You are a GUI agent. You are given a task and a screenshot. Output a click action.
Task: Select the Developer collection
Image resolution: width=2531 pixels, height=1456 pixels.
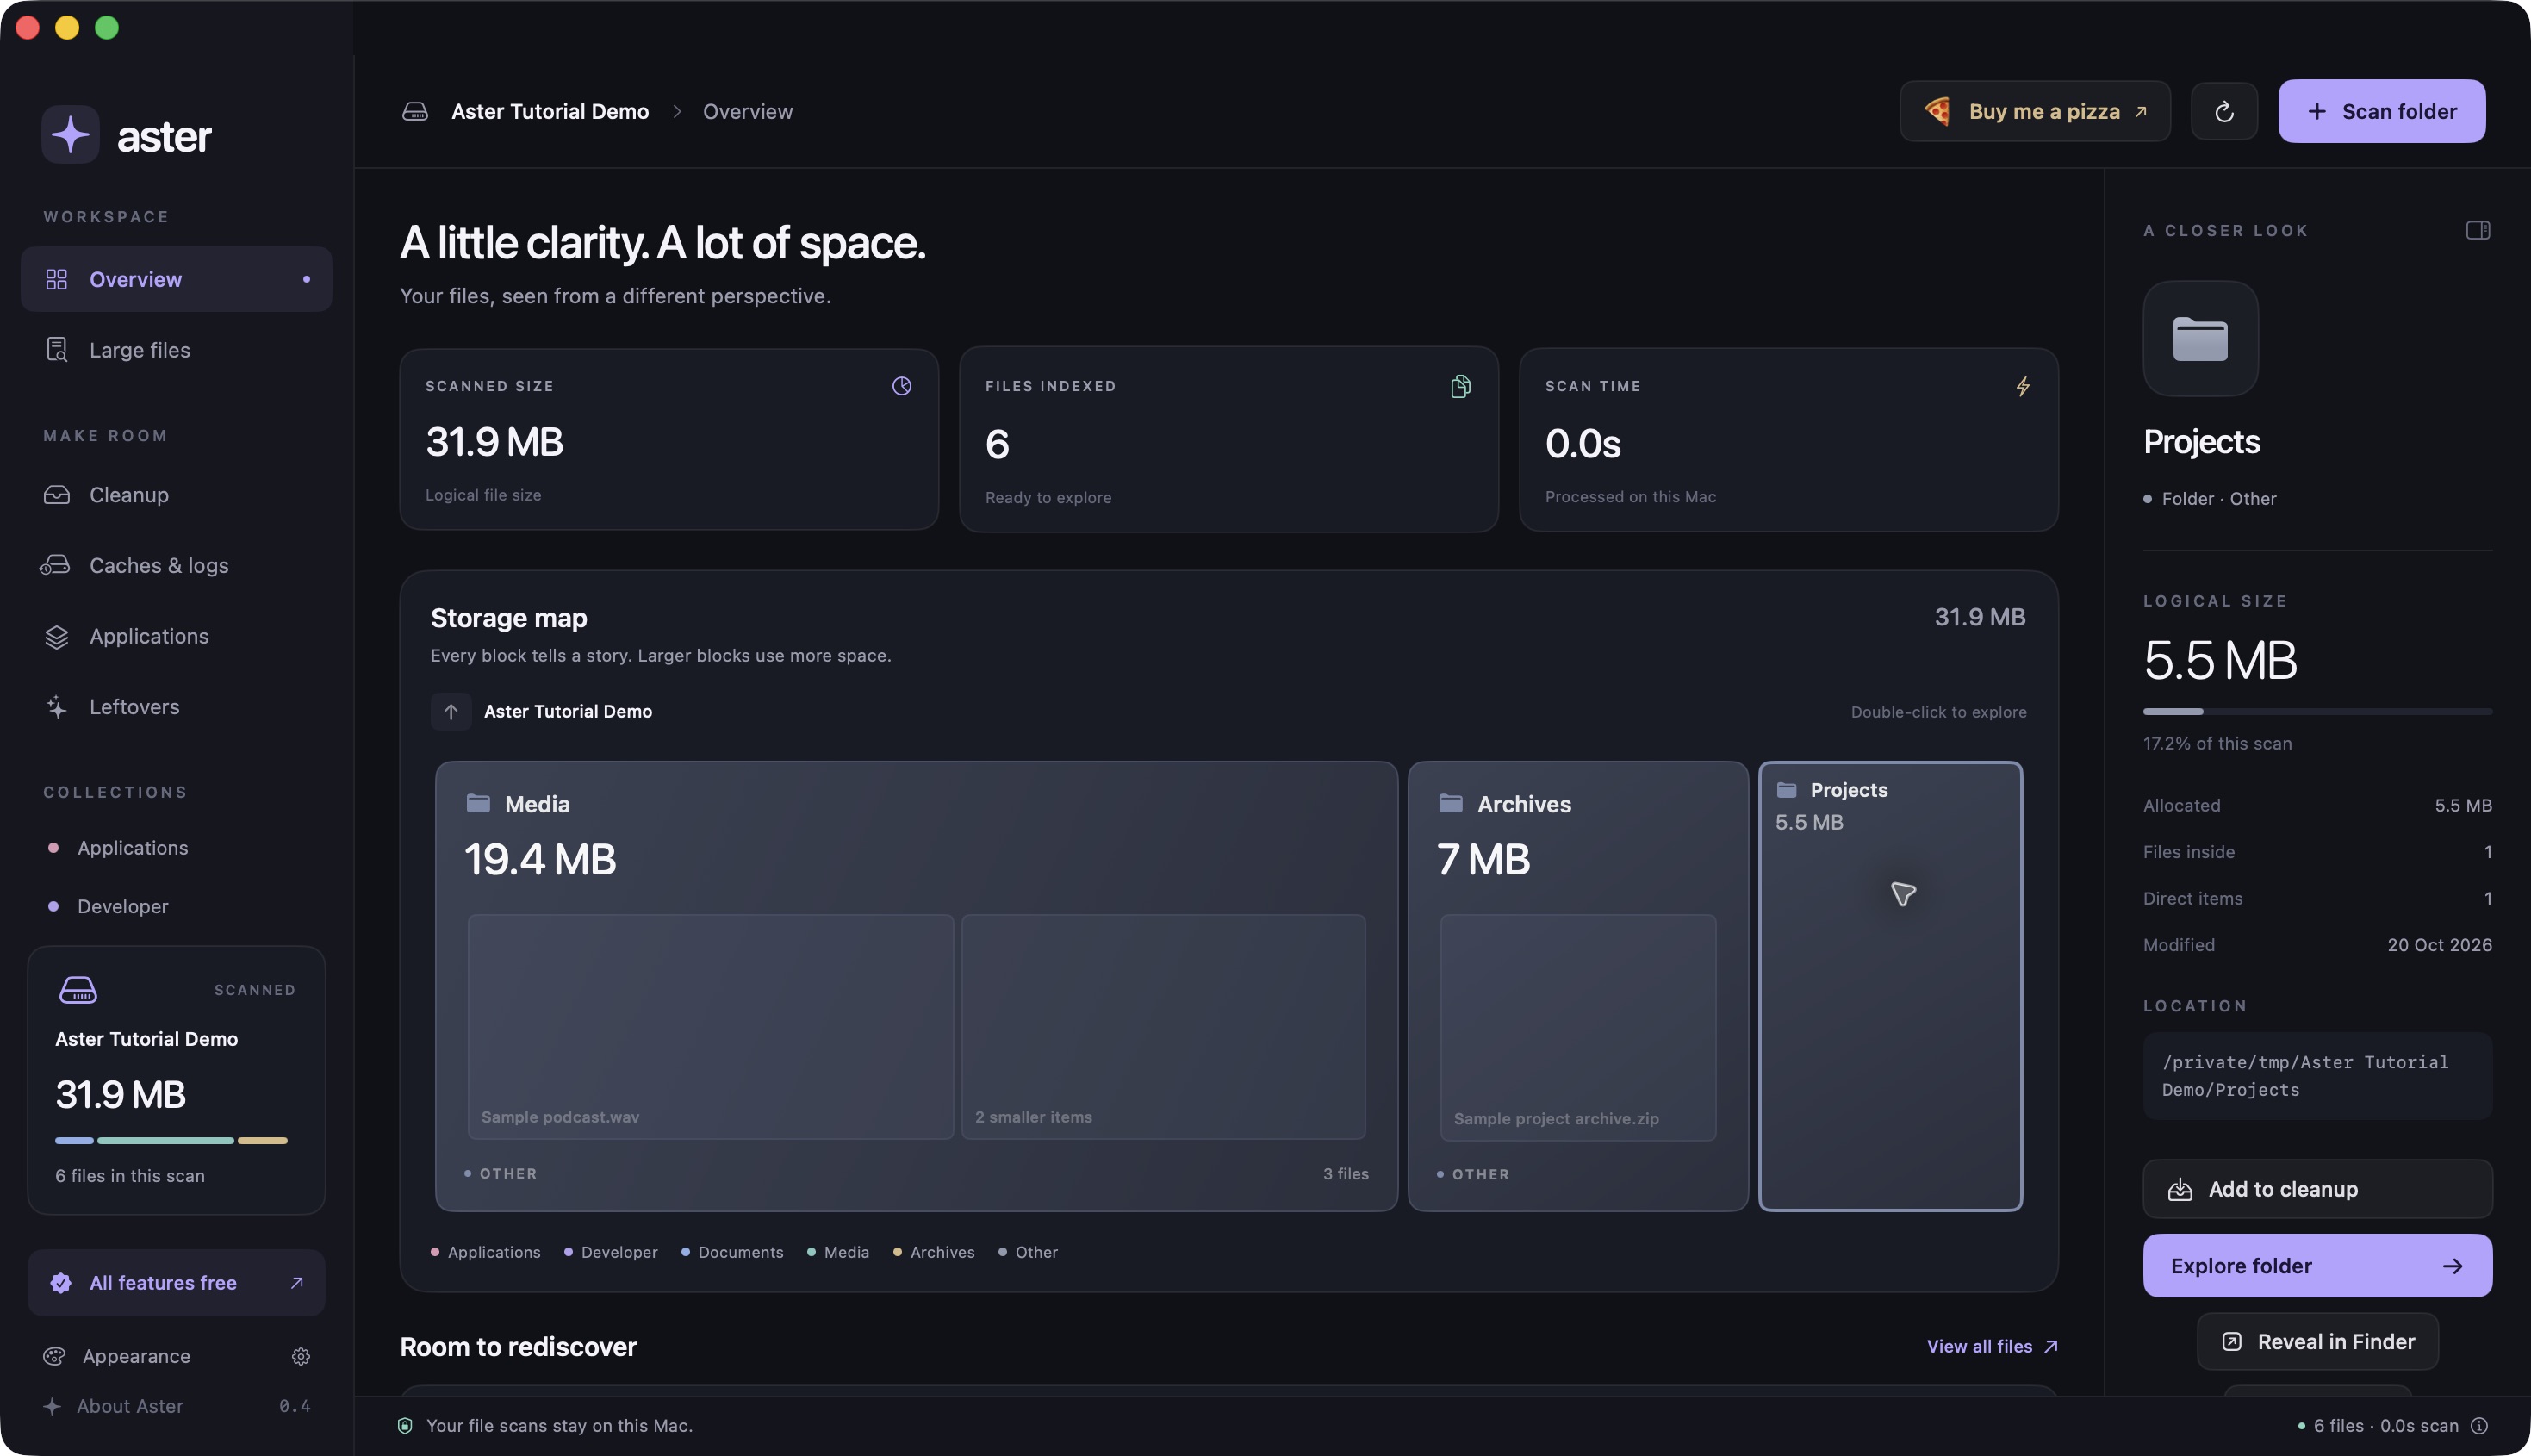pyautogui.click(x=122, y=906)
